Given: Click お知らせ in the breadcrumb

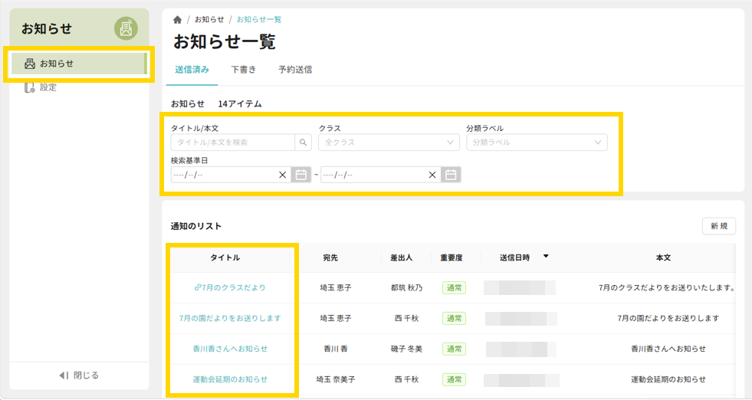Looking at the screenshot, I should click(x=209, y=20).
